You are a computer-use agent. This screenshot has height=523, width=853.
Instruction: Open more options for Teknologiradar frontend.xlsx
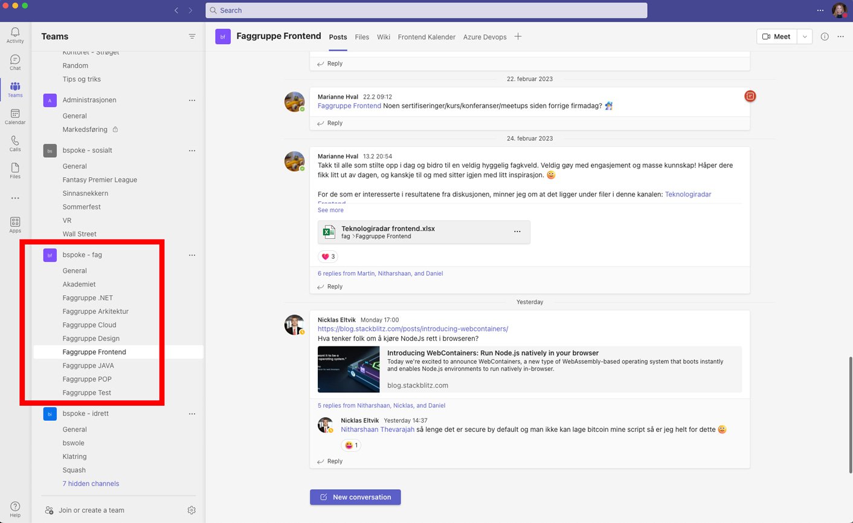coord(517,232)
